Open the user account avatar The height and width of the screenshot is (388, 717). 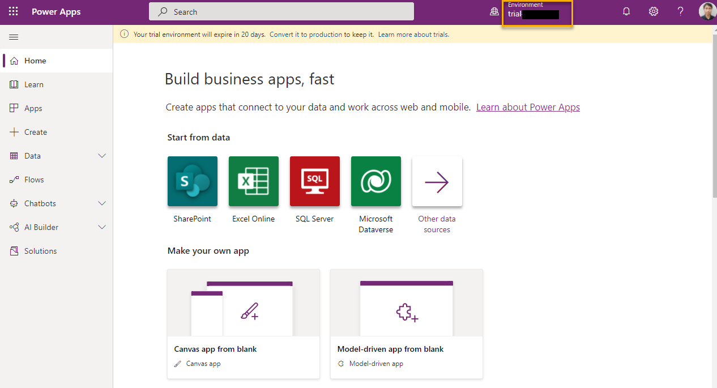pyautogui.click(x=707, y=11)
